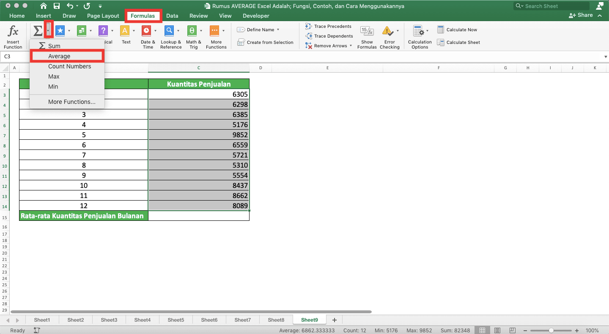Click the zoom slider handle
Screen dimensions: 609x334
[551, 331]
